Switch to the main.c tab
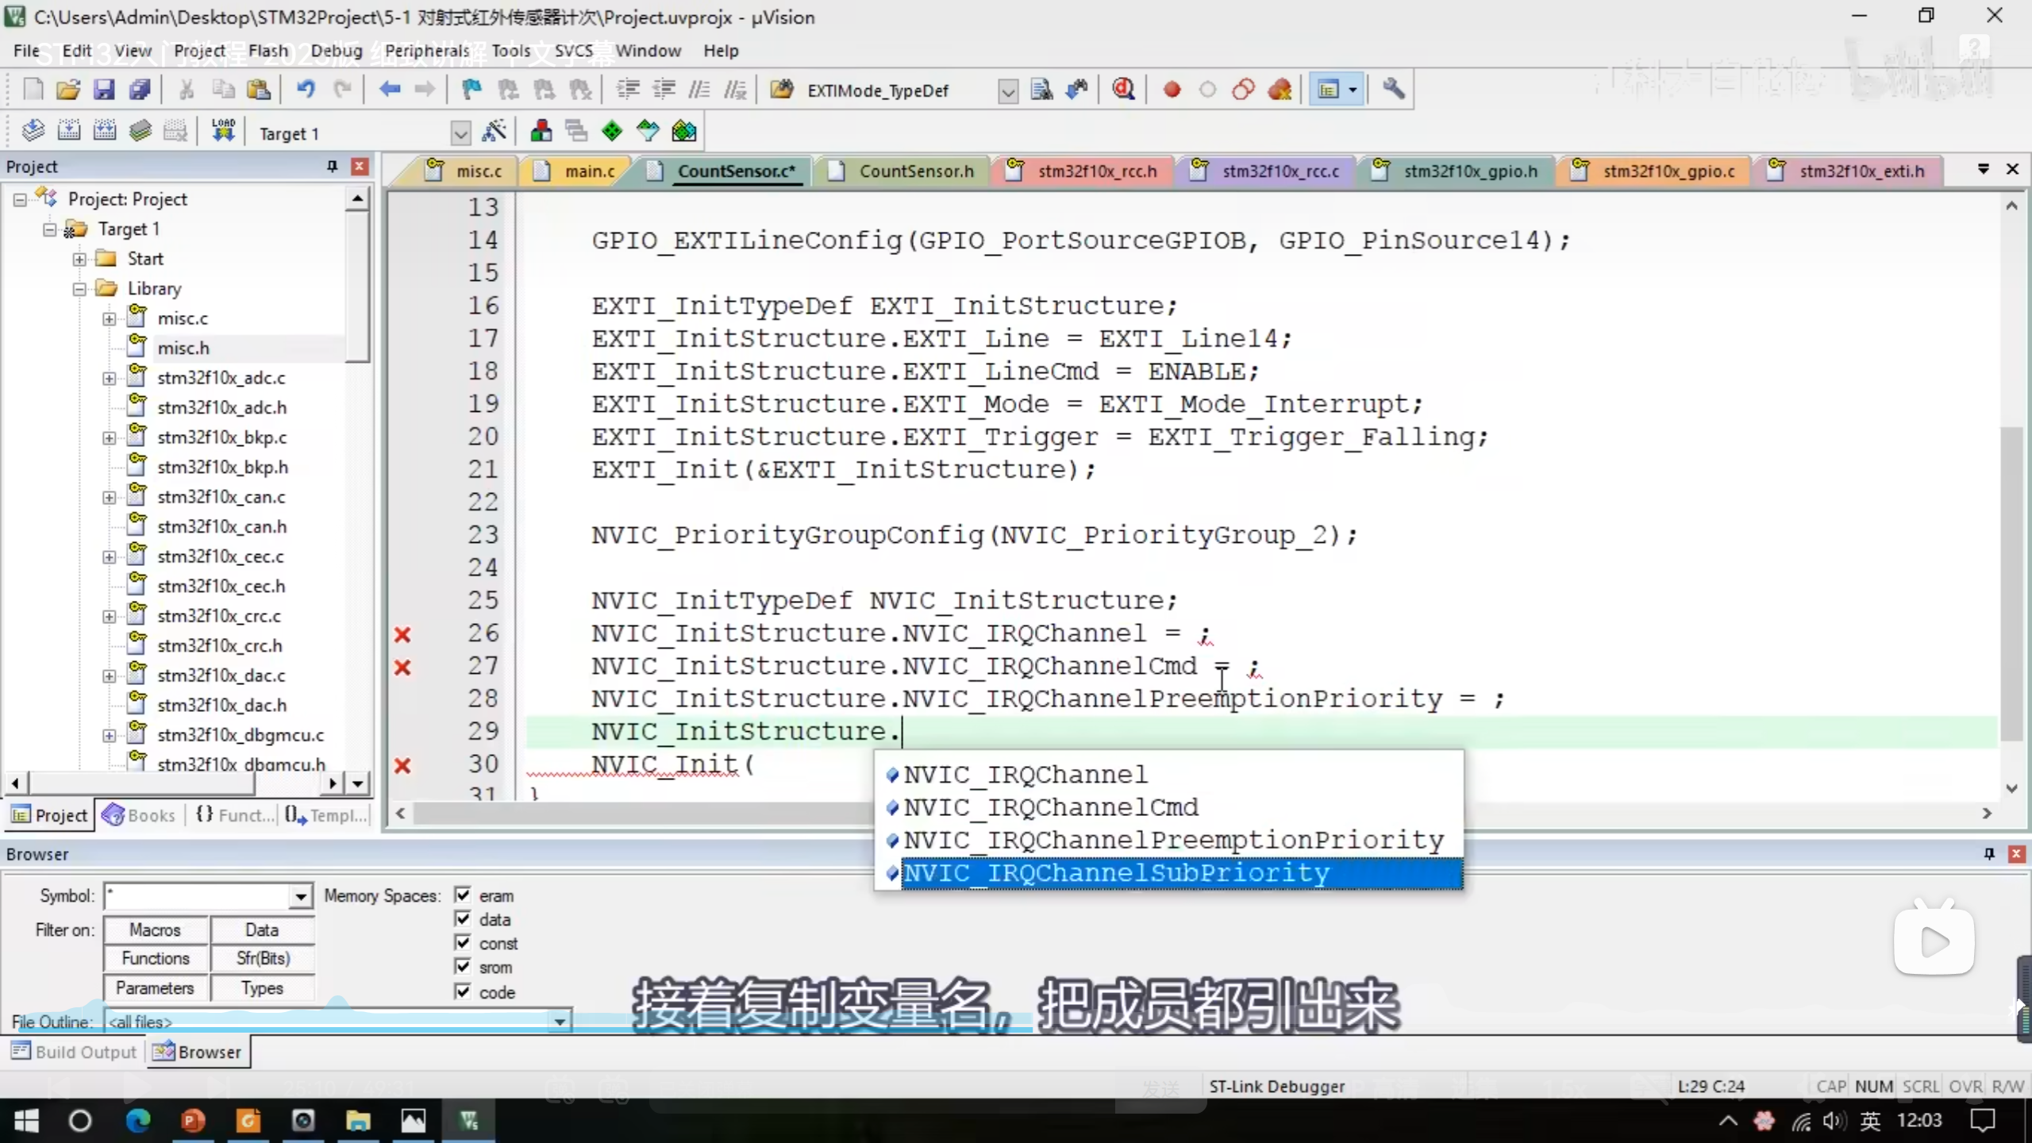Viewport: 2032px width, 1143px height. tap(589, 171)
